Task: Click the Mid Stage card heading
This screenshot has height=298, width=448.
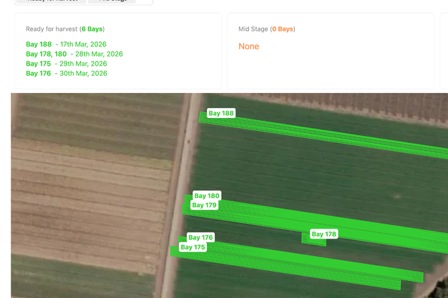Action: [253, 29]
